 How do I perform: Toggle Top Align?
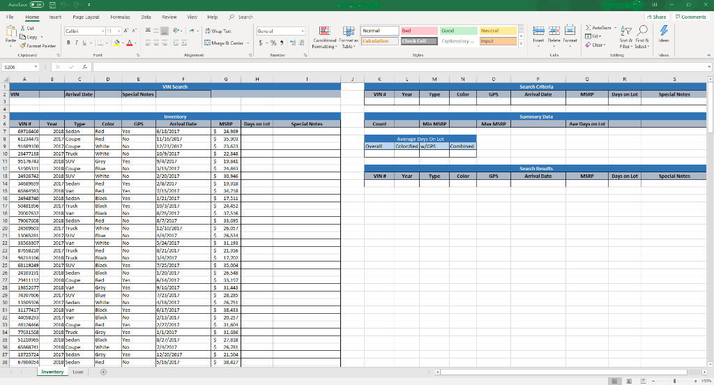(148, 31)
